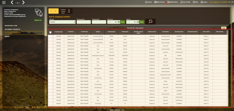This screenshot has width=234, height=111.
Task: Select the Inventory Item menu item
Action: pos(11,26)
